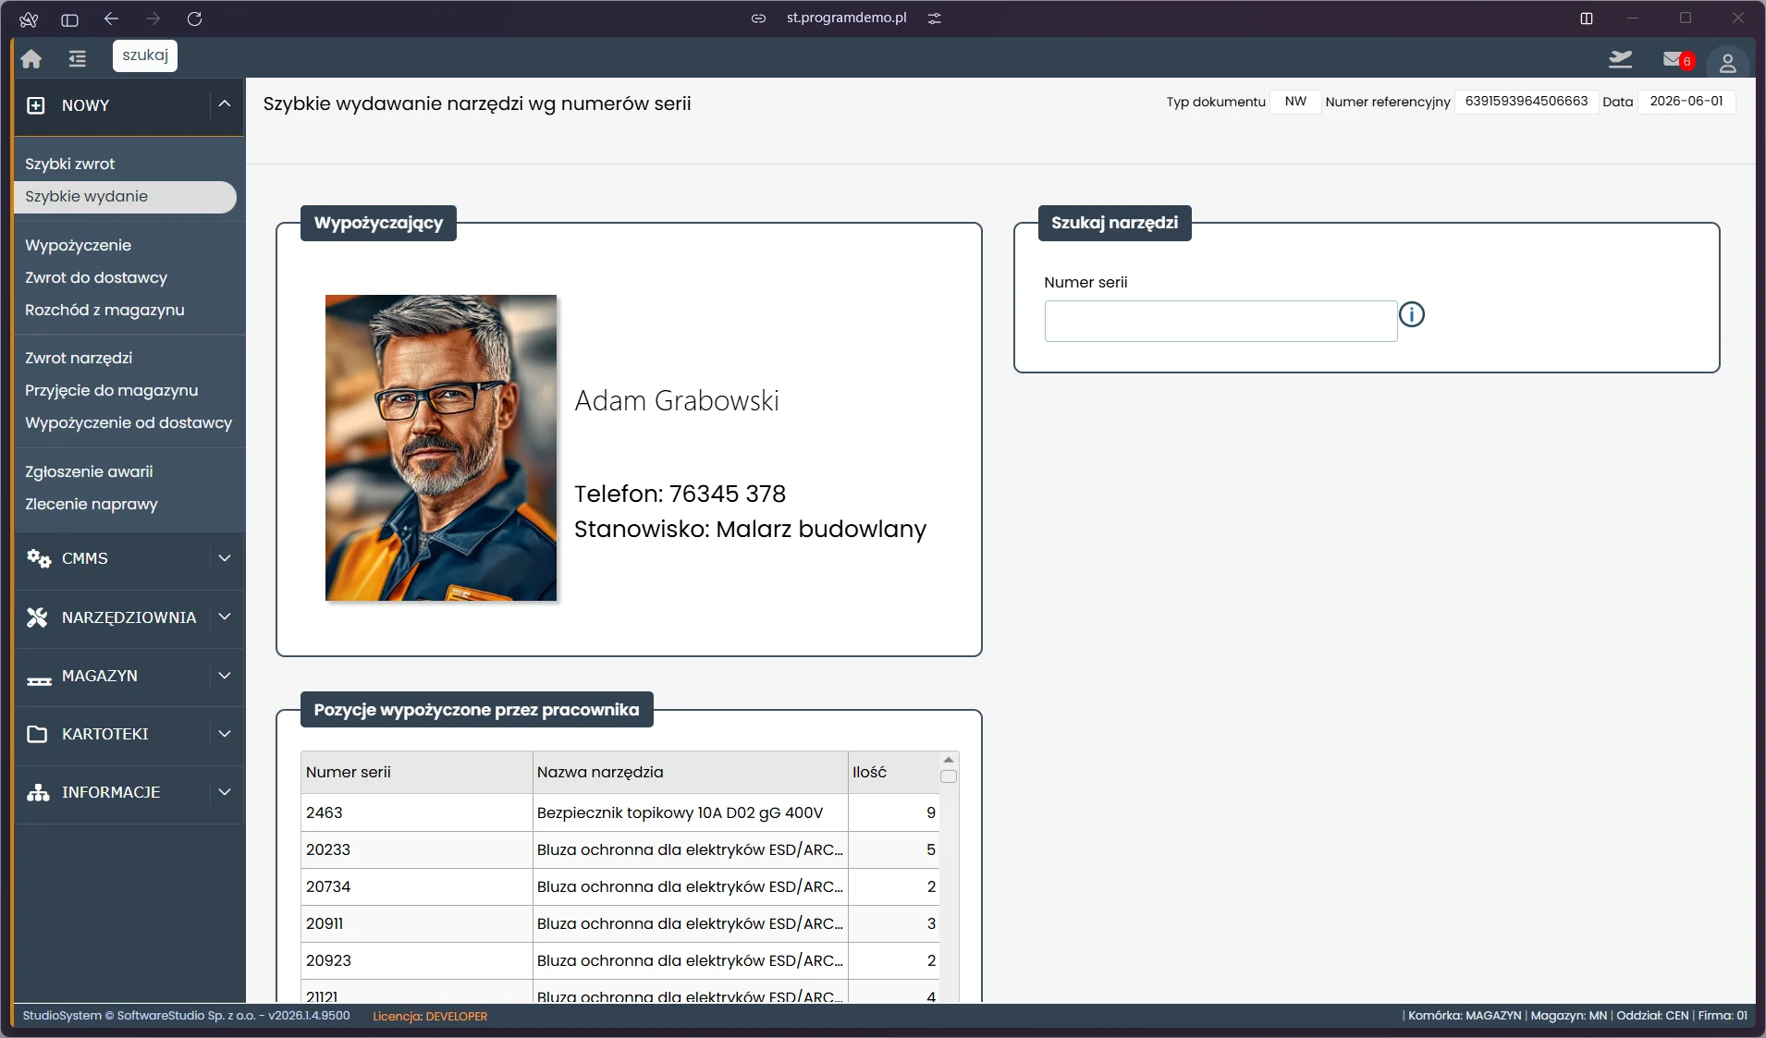The height and width of the screenshot is (1038, 1766).
Task: Click the INFORMACJE hierarchy icon
Action: (38, 792)
